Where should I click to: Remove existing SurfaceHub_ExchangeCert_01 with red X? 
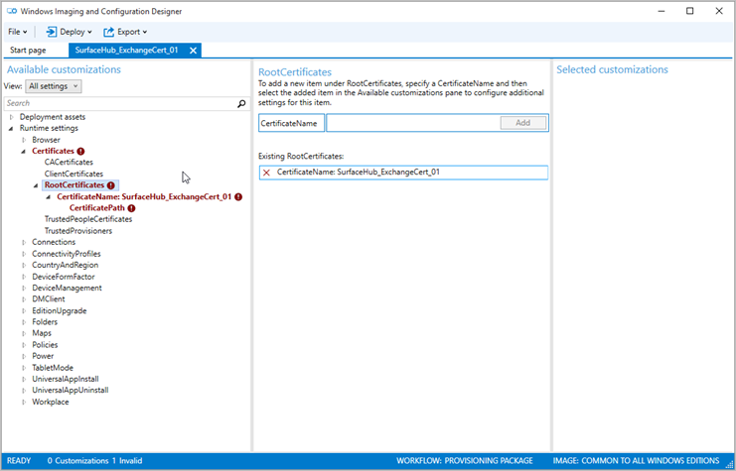click(x=265, y=173)
